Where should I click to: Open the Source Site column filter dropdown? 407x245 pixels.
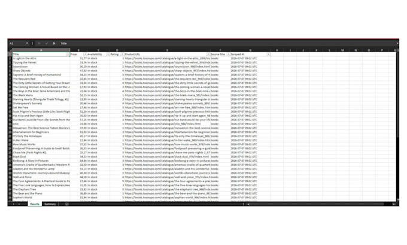pyautogui.click(x=229, y=55)
